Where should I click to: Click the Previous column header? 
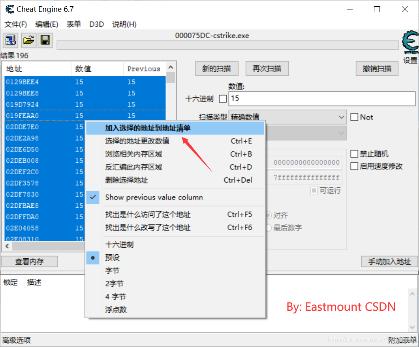point(145,69)
